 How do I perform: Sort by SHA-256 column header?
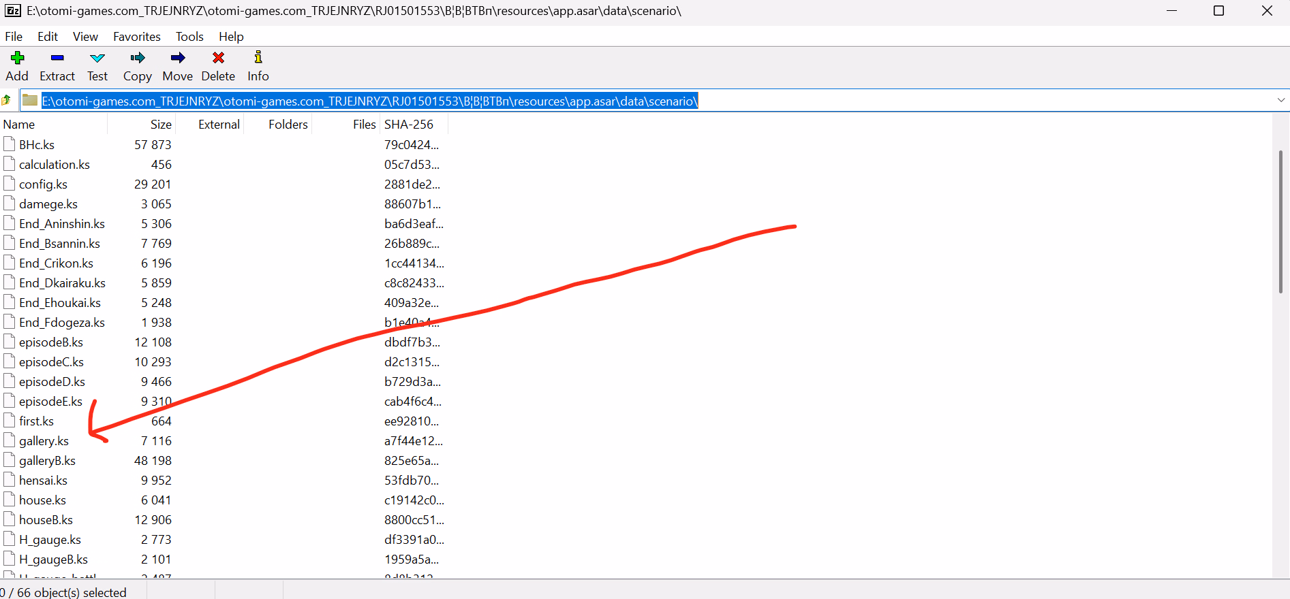[409, 125]
